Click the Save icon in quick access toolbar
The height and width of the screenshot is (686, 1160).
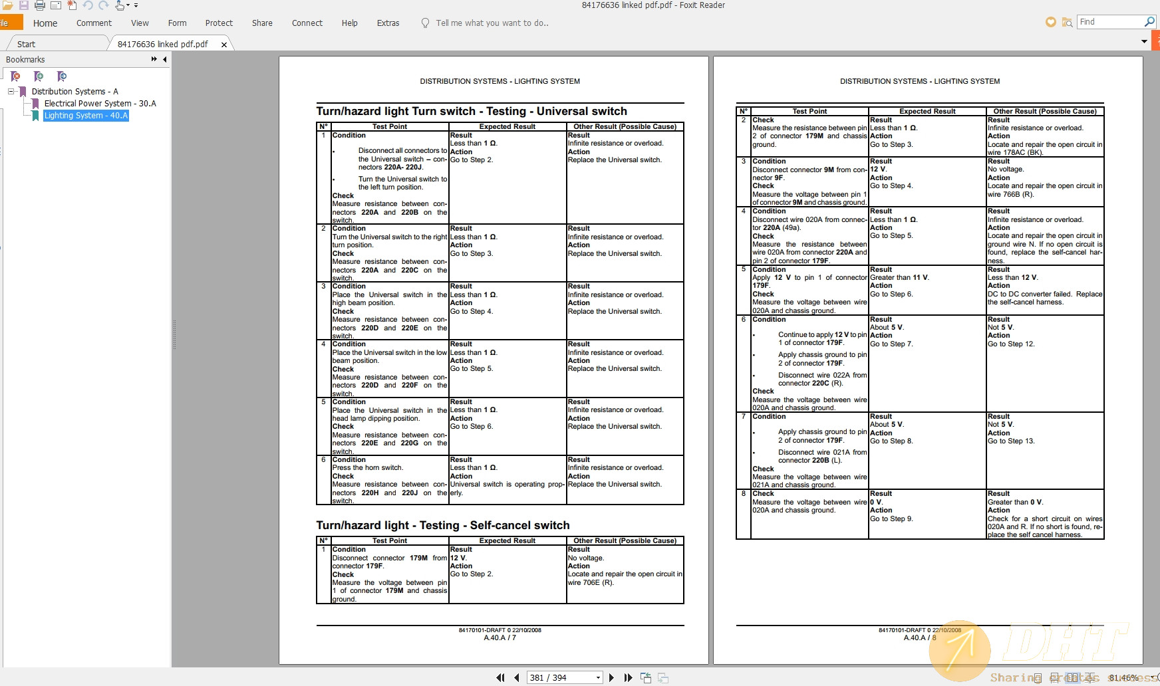(24, 5)
